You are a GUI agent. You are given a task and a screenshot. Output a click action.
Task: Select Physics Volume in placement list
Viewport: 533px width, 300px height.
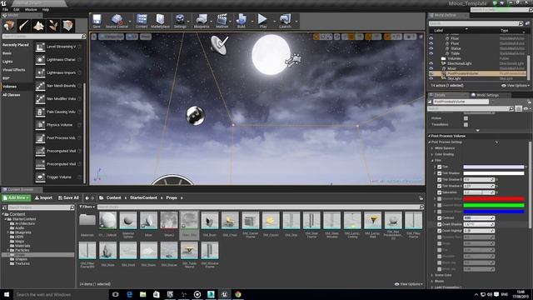click(58, 125)
